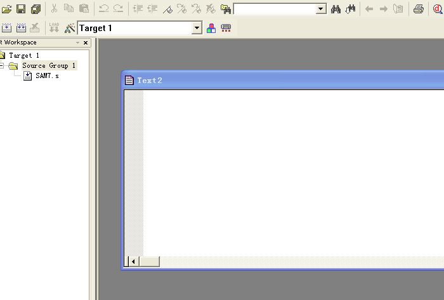Screen dimensions: 444x300
Task: Start incremental find with the arrow binoculars icon
Action: point(350,9)
